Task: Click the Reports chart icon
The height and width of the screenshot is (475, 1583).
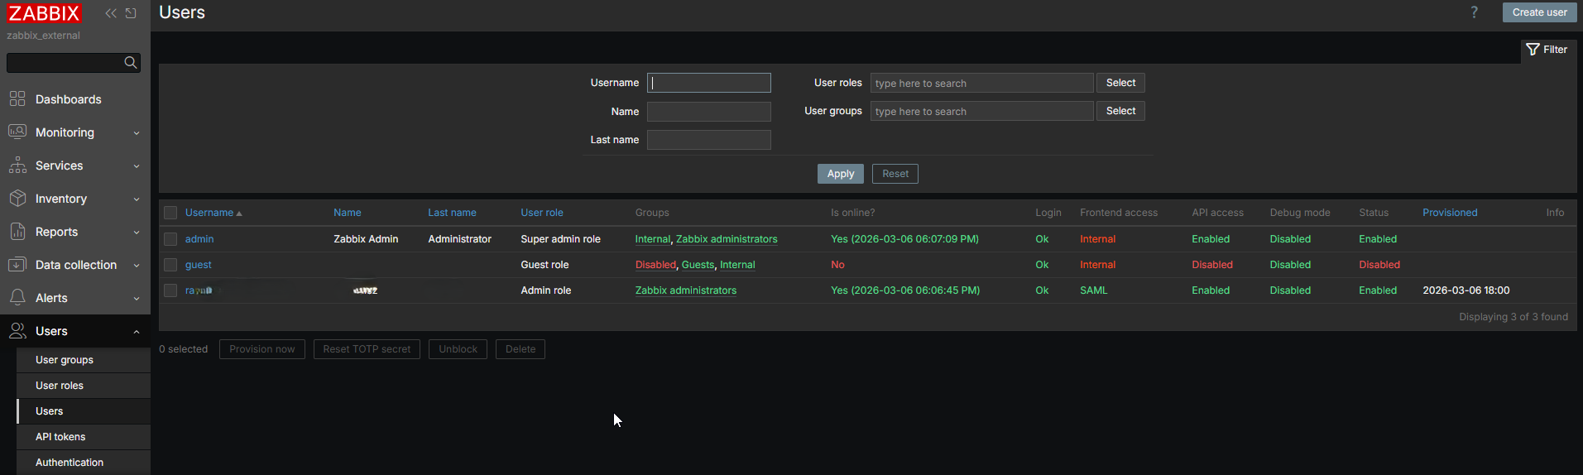Action: [x=17, y=232]
